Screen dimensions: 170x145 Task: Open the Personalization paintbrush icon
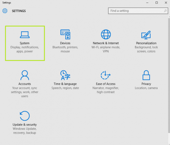pos(146,35)
